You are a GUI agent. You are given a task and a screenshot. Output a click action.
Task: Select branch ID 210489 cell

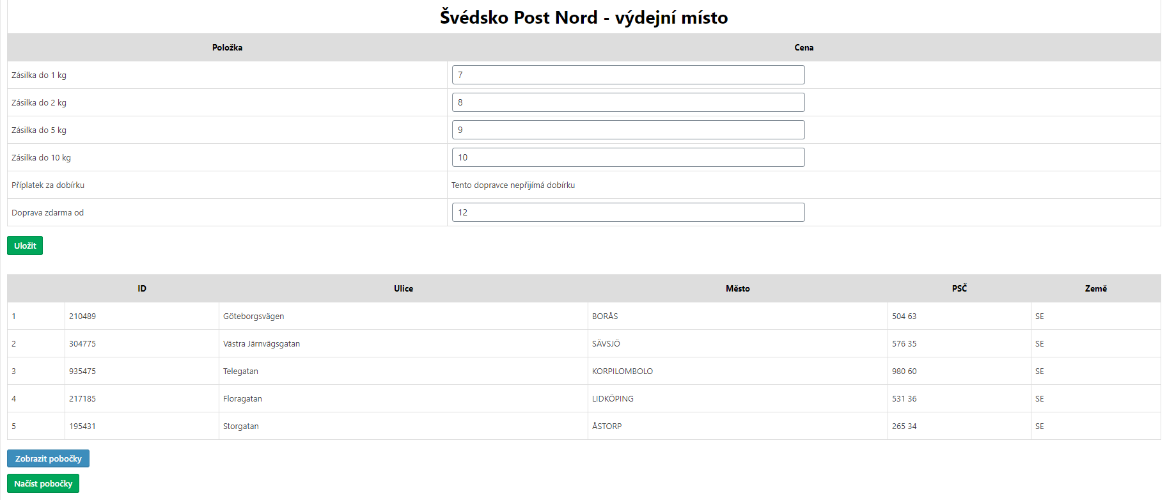tap(82, 316)
